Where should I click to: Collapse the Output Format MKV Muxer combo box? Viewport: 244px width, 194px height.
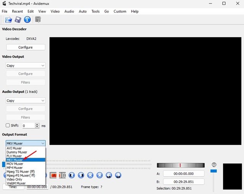click(26, 143)
